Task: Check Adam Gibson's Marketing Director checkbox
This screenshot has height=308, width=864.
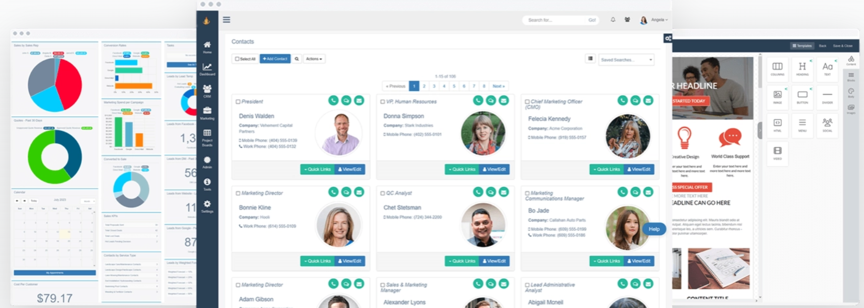Action: click(x=238, y=285)
